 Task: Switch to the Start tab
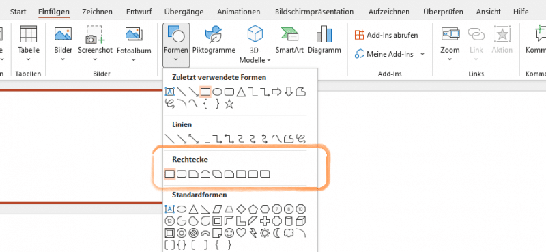point(18,12)
